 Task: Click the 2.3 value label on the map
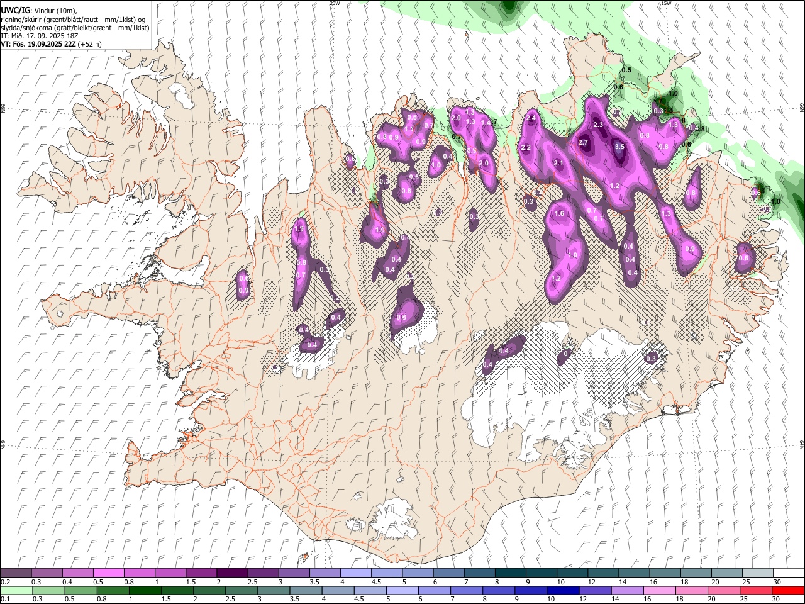(598, 125)
